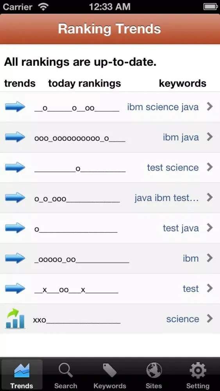Expand the science row chevron
The height and width of the screenshot is (391, 220).
210,318
